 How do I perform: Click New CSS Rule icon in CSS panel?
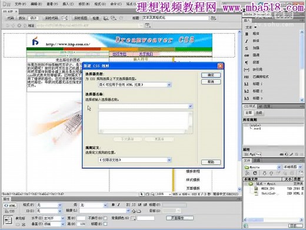[x=287, y=155]
